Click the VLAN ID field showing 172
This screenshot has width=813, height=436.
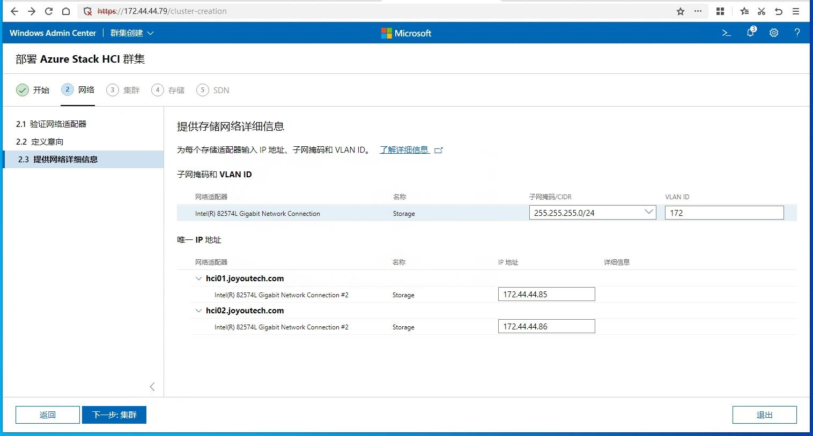click(x=724, y=213)
